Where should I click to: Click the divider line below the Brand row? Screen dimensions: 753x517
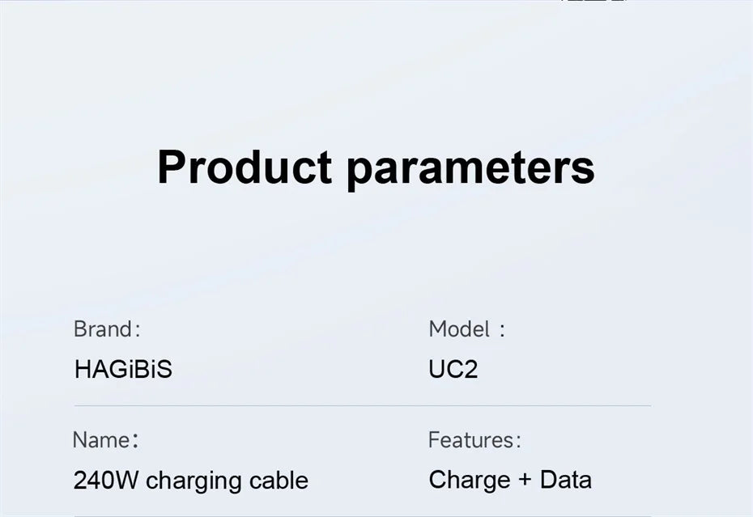pos(362,405)
